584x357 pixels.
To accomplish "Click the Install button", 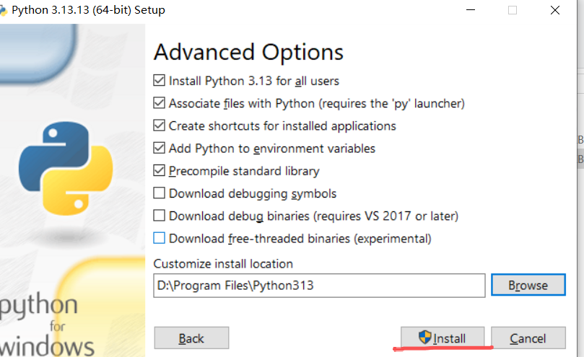I will 443,338.
